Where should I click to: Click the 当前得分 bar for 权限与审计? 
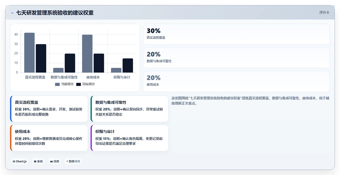(116, 70)
